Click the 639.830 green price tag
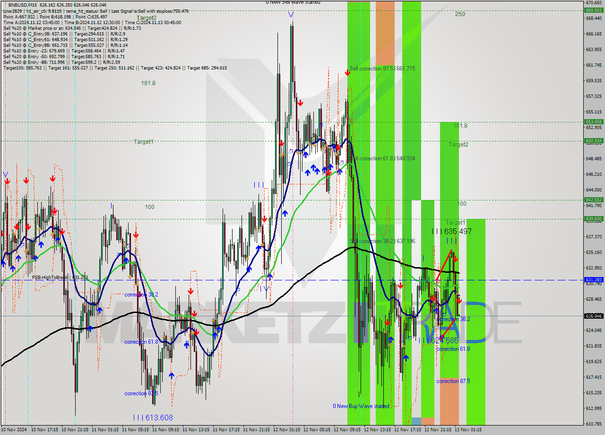The width and height of the screenshot is (605, 435). click(x=593, y=219)
